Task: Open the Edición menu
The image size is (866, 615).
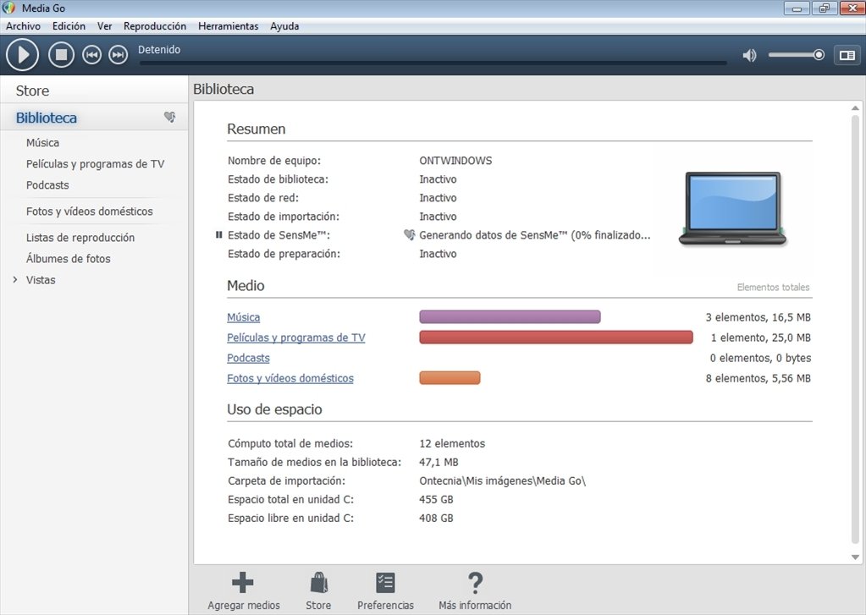Action: point(69,26)
